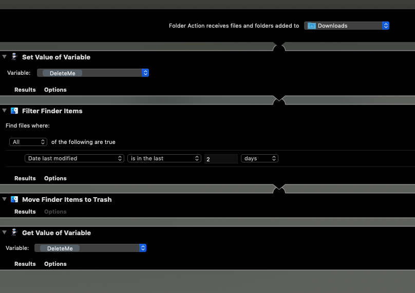Open the 'is in the last' operator dropdown
The image size is (415, 293).
(x=164, y=158)
